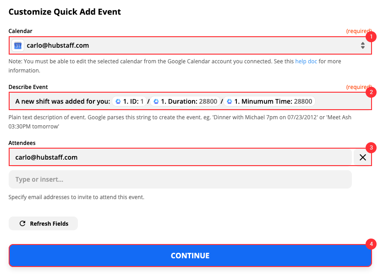Focus the 'Type or insert...' attendee field
The width and height of the screenshot is (383, 278).
click(x=180, y=179)
